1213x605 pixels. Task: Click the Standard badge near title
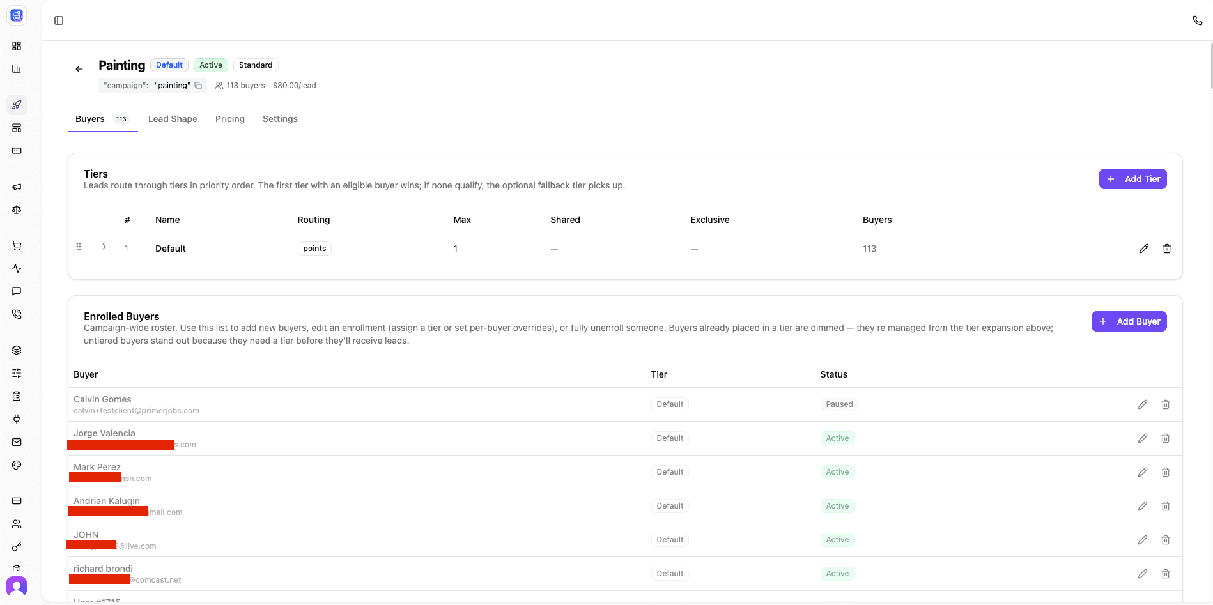[256, 65]
